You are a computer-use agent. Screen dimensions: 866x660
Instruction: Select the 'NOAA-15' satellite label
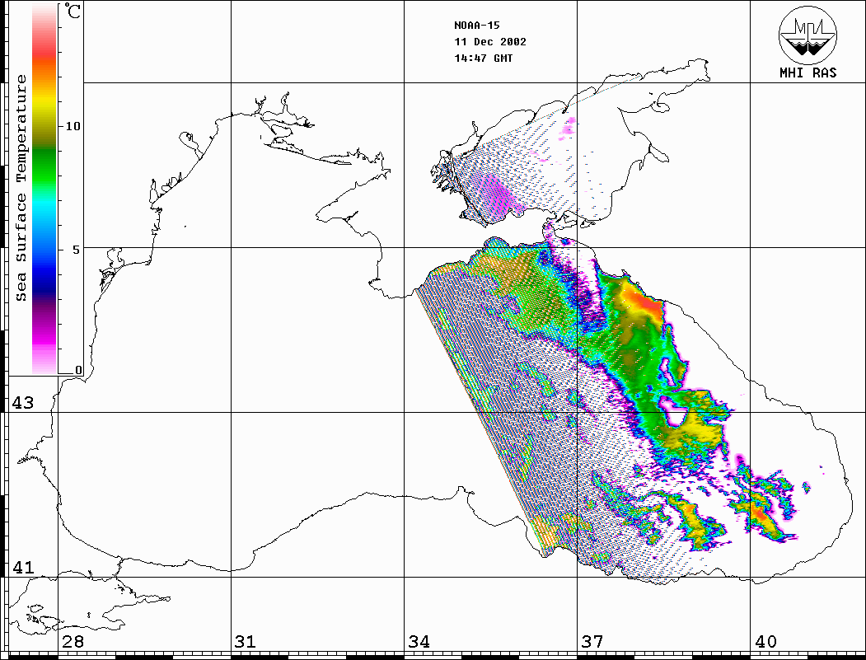[476, 26]
